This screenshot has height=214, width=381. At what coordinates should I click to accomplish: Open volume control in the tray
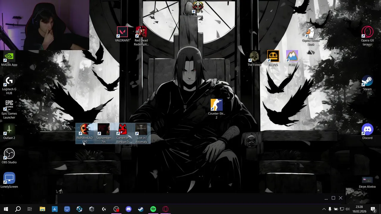coord(347,209)
